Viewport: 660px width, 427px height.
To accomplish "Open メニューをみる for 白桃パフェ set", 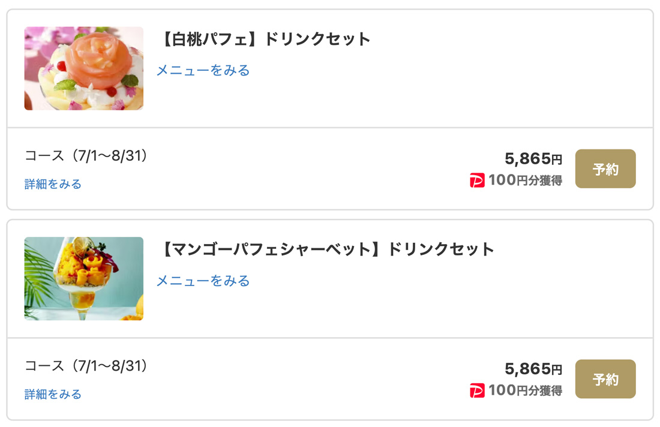I will pos(203,70).
